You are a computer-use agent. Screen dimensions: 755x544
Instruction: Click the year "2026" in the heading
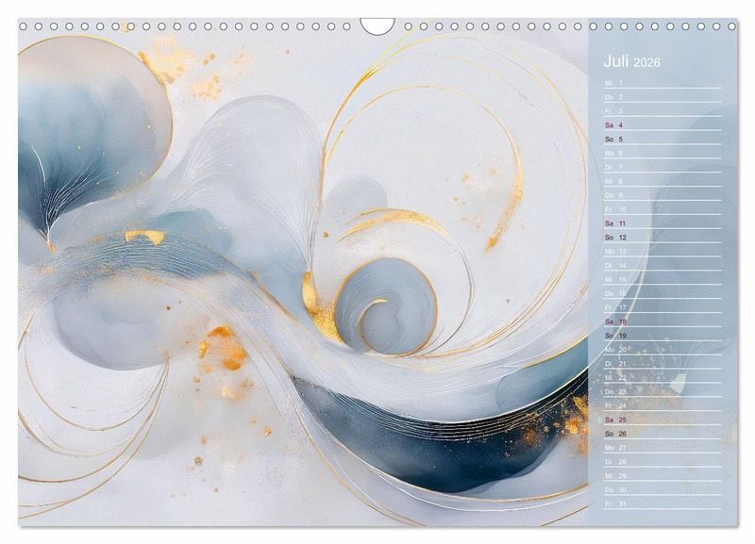click(x=647, y=63)
